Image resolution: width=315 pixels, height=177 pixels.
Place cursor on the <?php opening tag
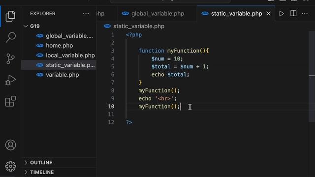point(133,35)
